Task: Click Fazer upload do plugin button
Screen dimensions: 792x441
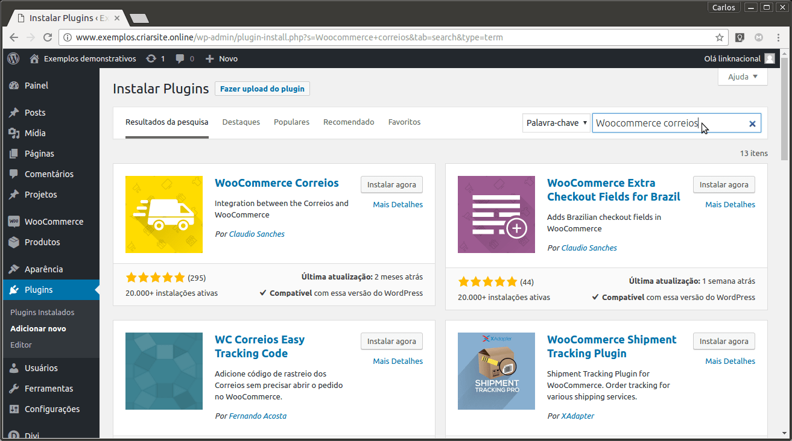Action: point(262,89)
